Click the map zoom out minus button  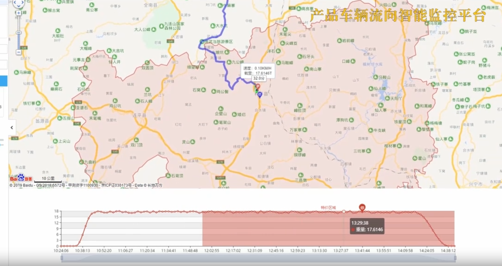pyautogui.click(x=18, y=52)
